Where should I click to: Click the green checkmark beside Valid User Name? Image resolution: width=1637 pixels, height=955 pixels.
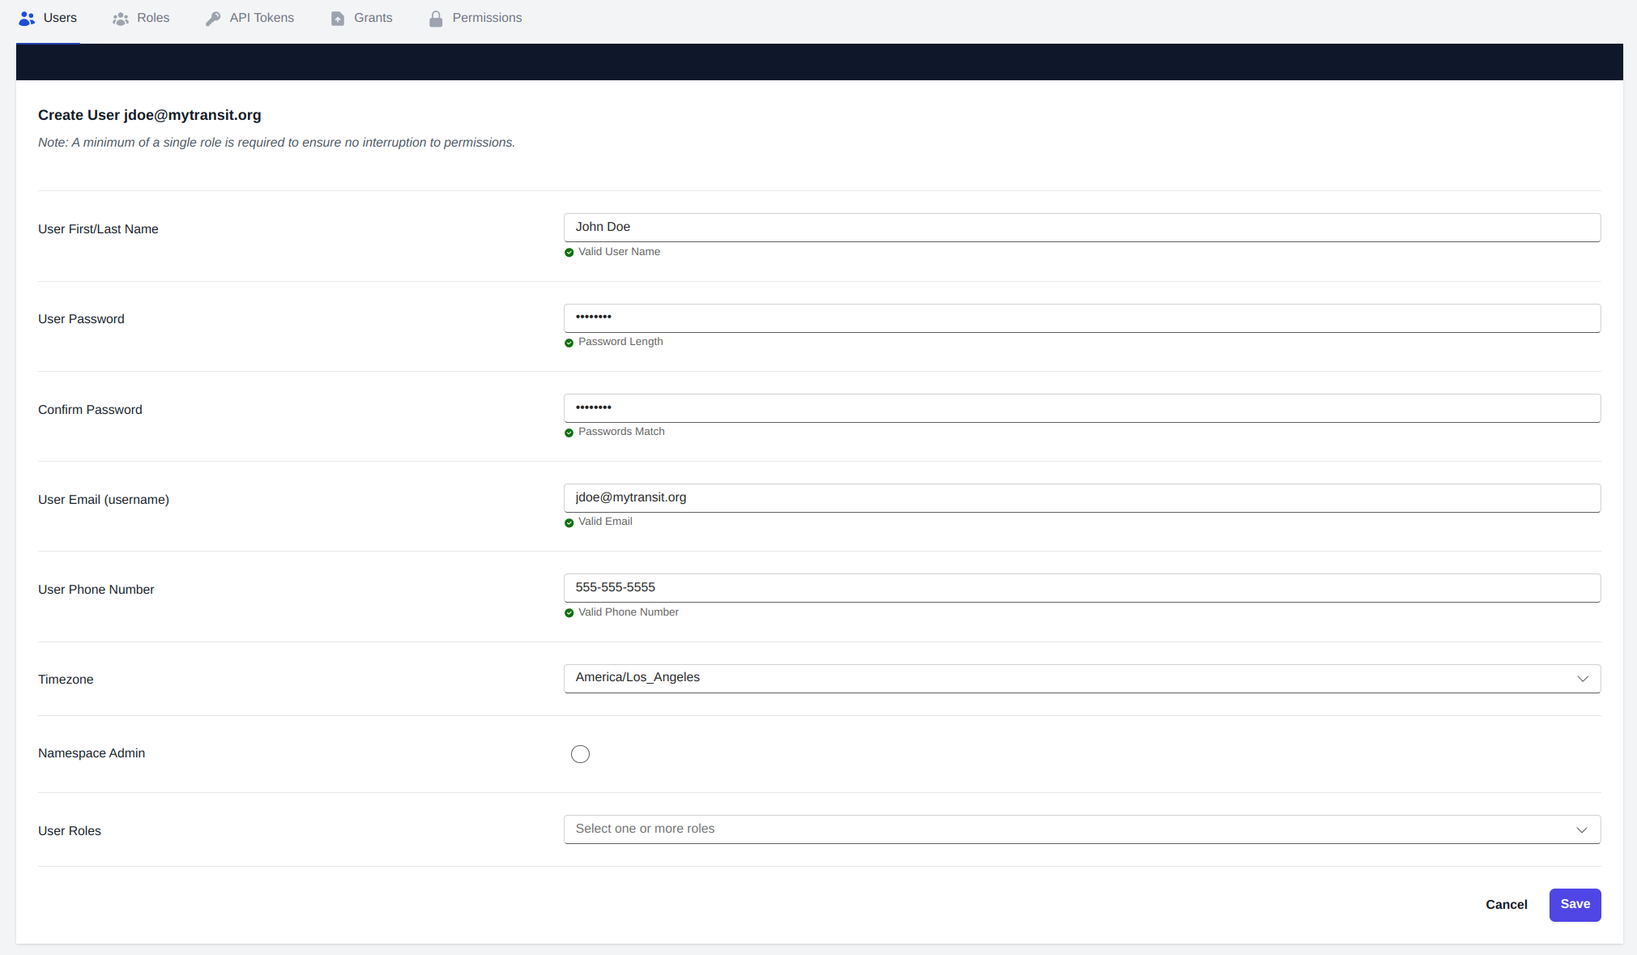click(569, 252)
